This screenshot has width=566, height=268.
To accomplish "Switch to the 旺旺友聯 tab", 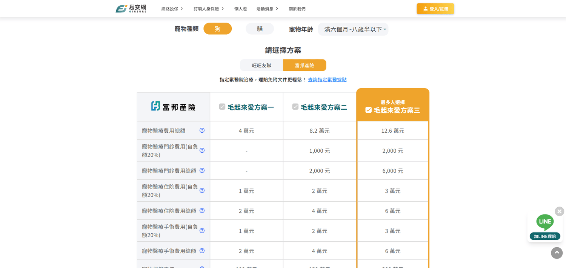I will tap(261, 65).
